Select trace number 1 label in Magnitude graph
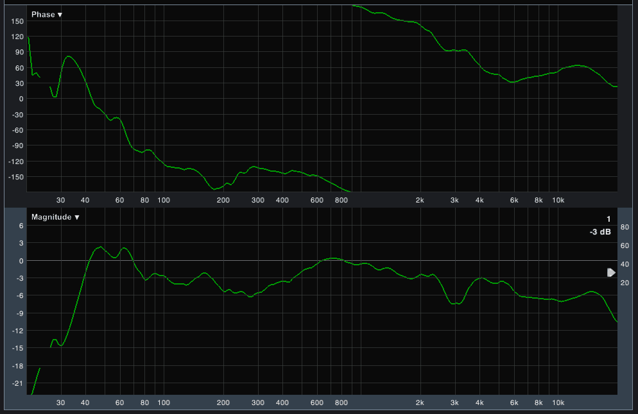Screen dimensions: 638x414 point(608,219)
